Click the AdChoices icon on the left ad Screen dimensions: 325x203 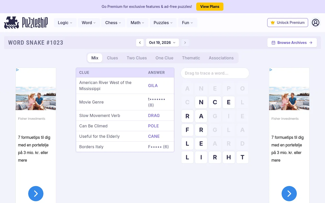coord(18,70)
